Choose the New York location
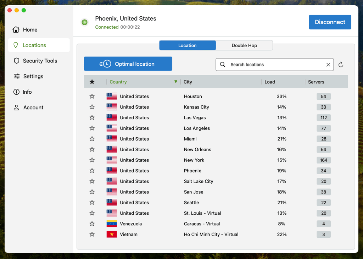 click(194, 160)
